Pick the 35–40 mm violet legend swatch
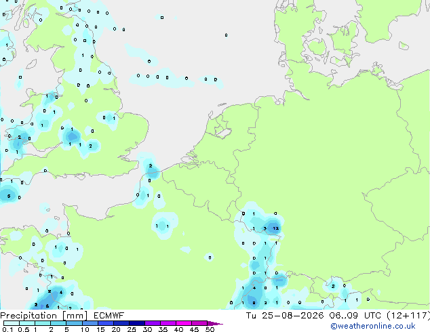Viewport: 430px width, 332px height. pyautogui.click(x=168, y=323)
